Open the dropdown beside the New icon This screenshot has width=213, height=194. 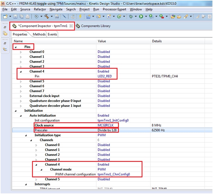[x=10, y=16]
